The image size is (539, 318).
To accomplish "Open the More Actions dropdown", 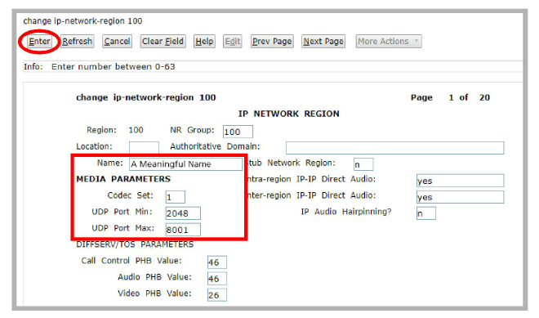I will (x=389, y=42).
